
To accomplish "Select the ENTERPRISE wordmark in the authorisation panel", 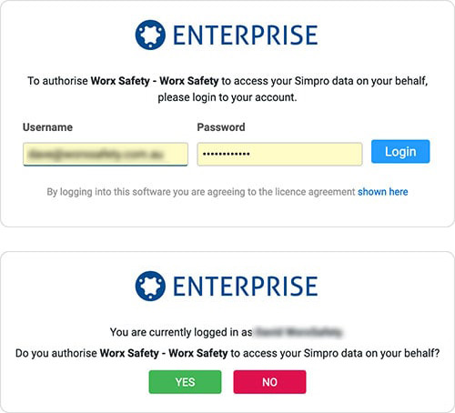I will (x=245, y=287).
